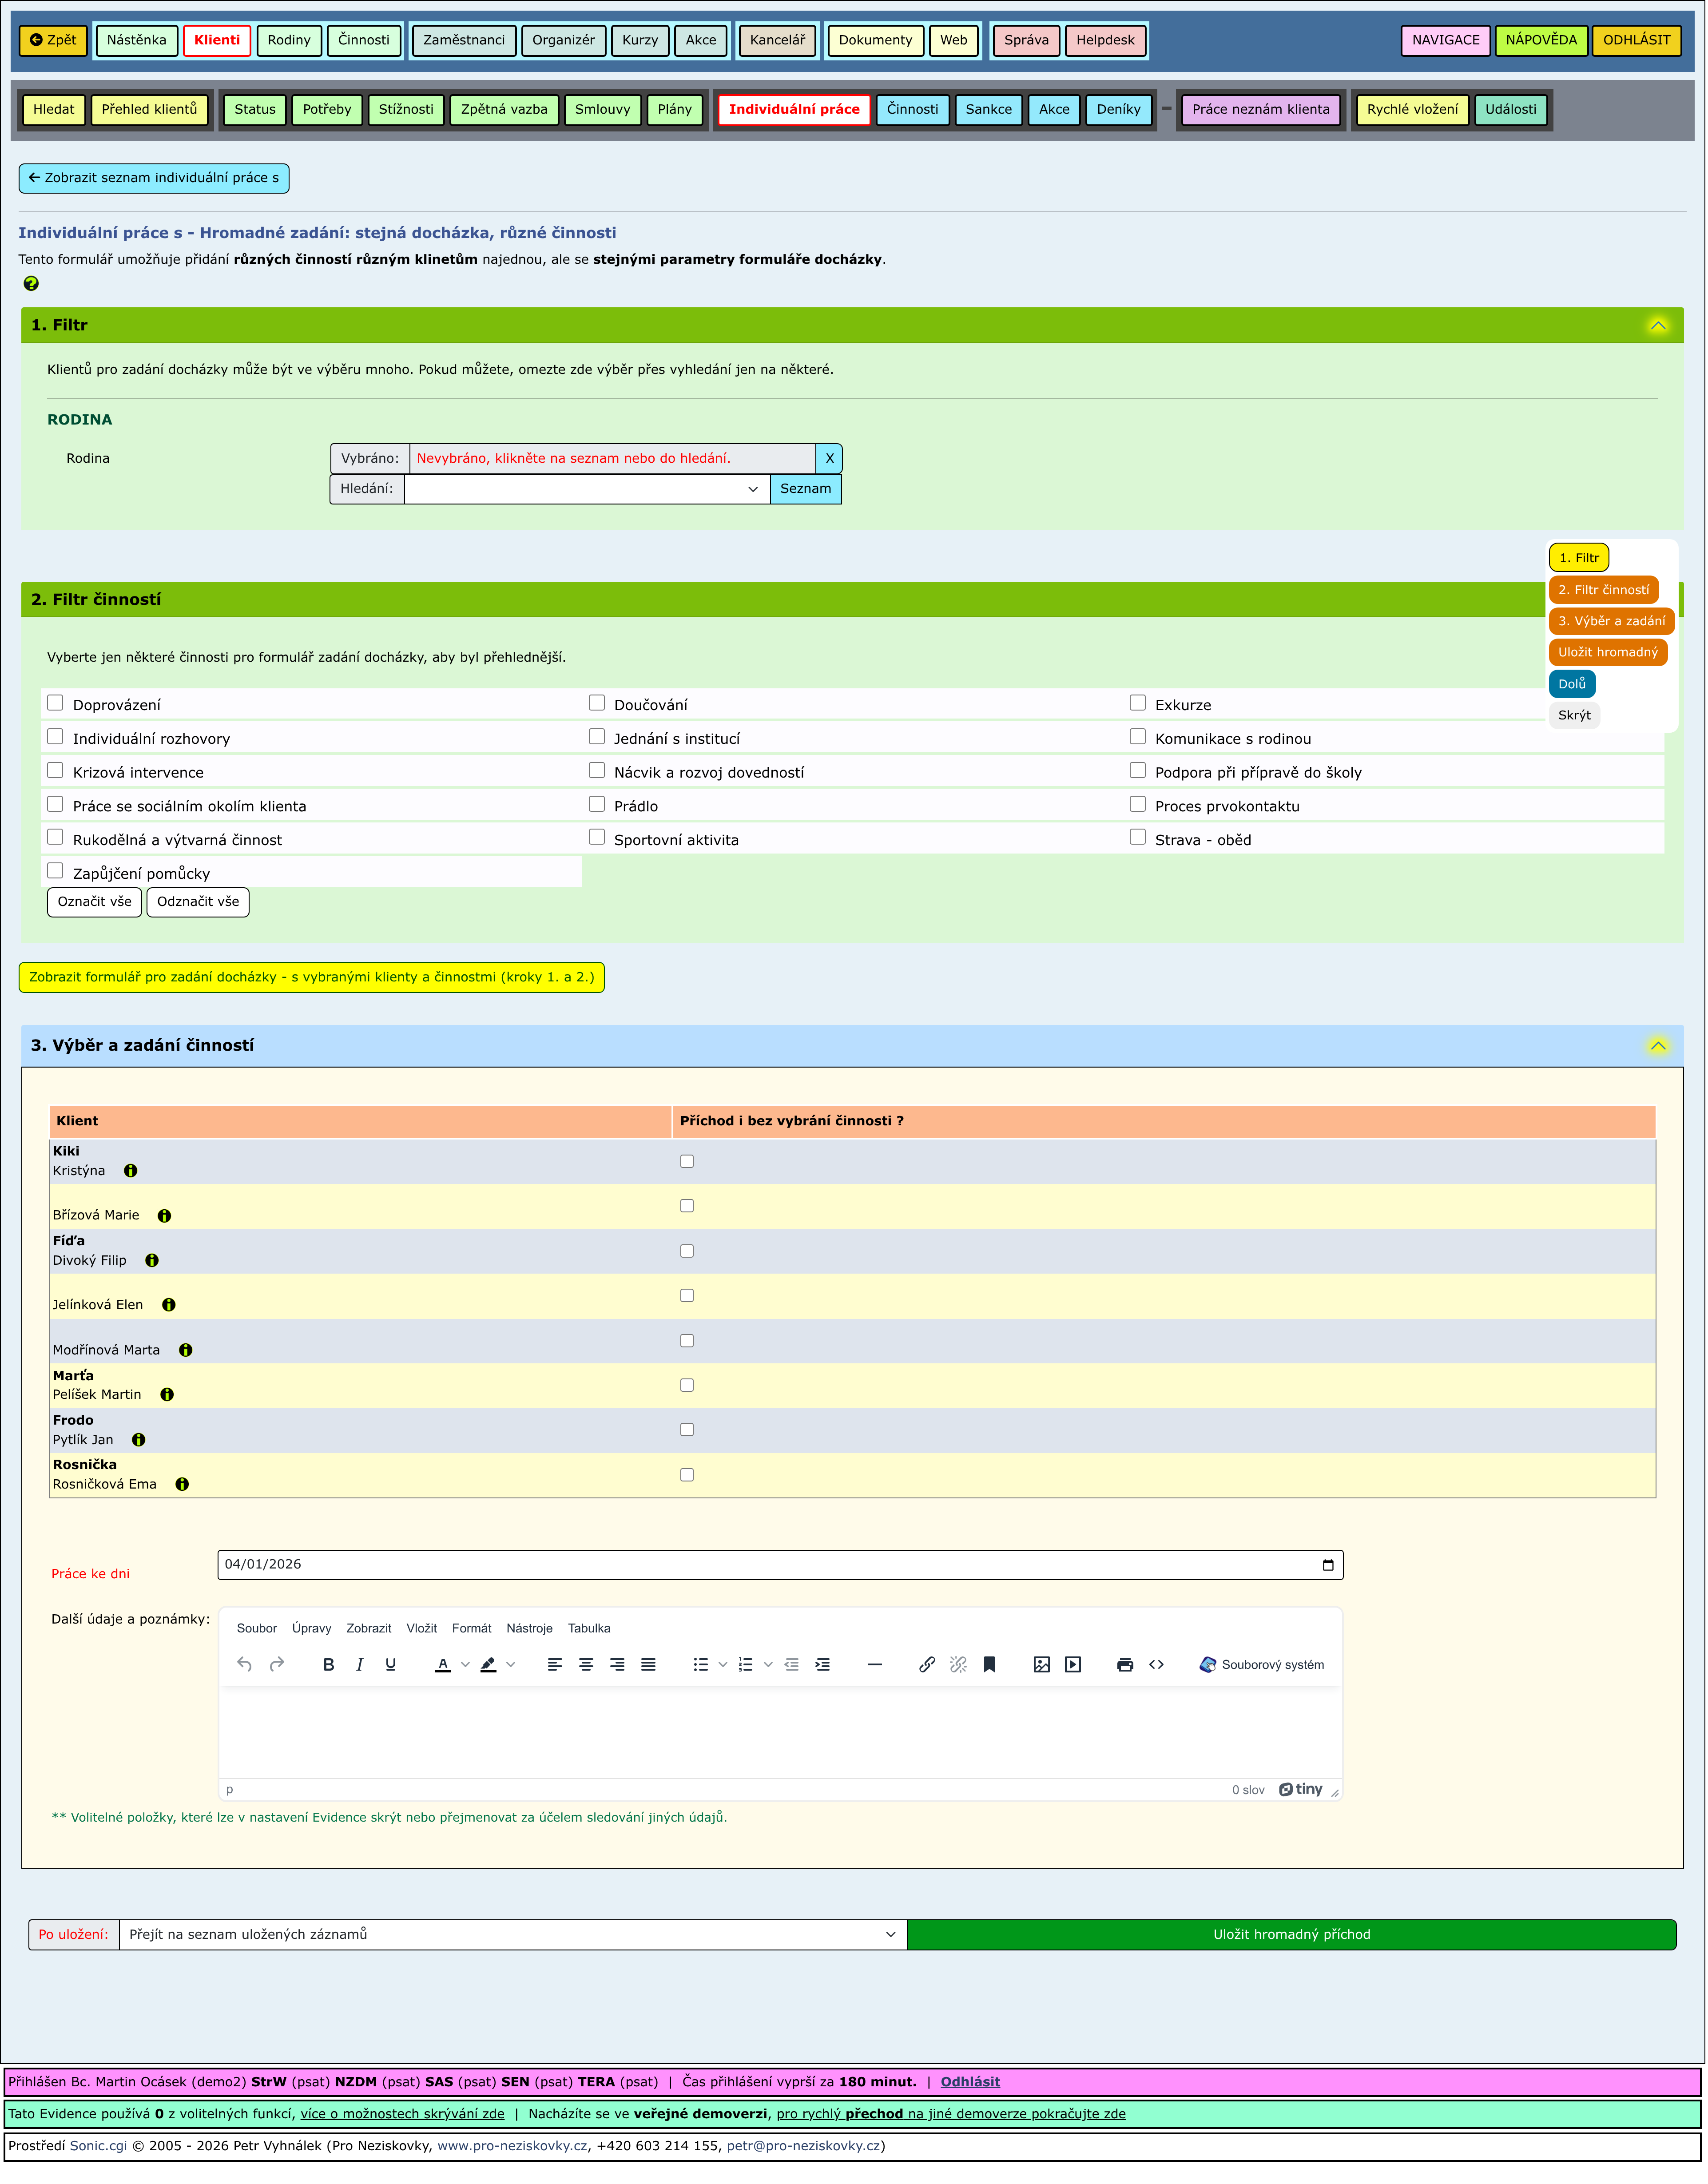
Task: Open the text color dropdown arrow
Action: (465, 1665)
